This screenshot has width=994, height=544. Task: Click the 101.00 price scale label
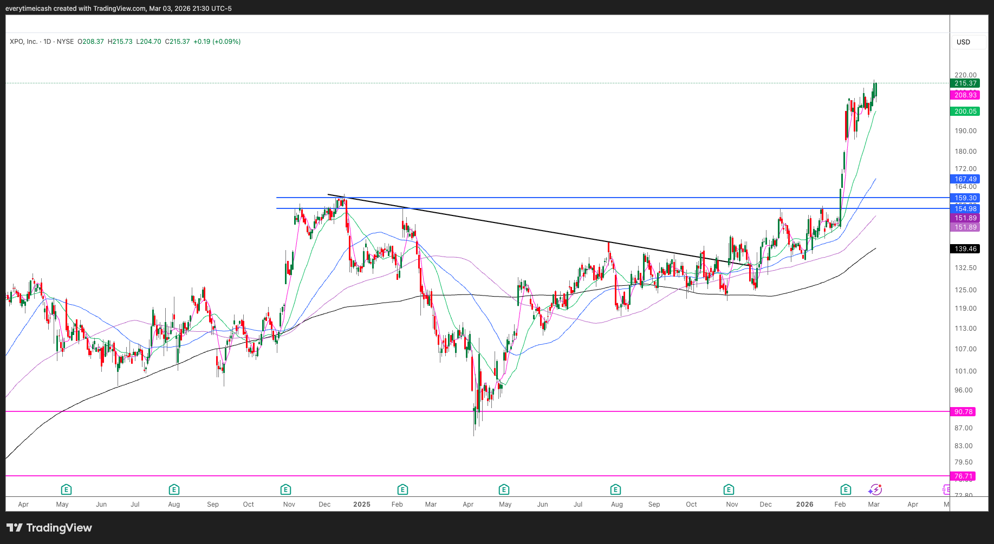[x=965, y=371]
